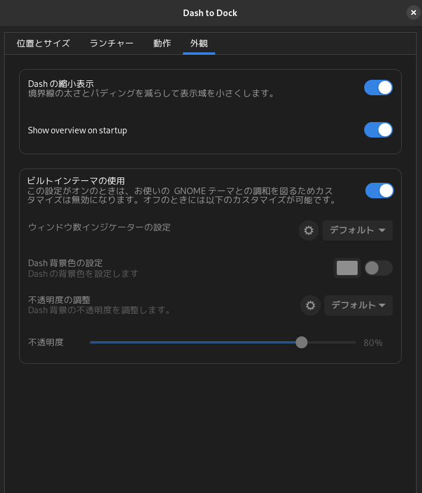422x493 pixels.
Task: Open 不透明度の調整 デフォルト dropdown
Action: pos(358,305)
